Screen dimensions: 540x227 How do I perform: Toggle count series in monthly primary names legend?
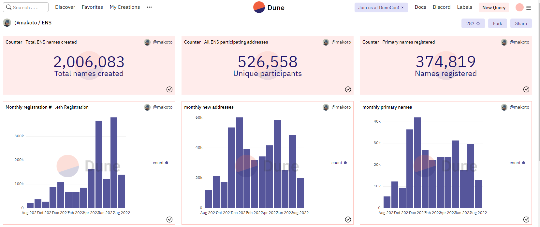(x=517, y=163)
